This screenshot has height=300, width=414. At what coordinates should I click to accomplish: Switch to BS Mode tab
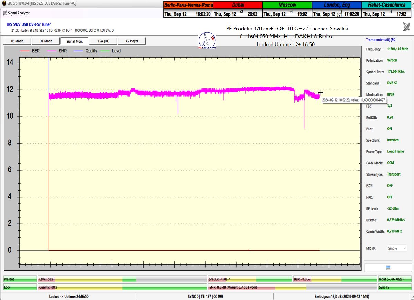[x=17, y=41]
